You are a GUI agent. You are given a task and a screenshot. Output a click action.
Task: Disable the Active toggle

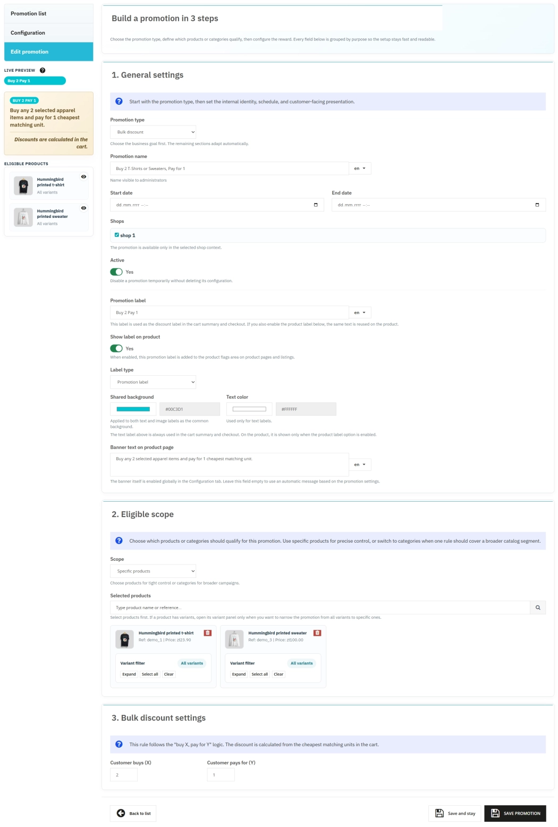pos(115,272)
